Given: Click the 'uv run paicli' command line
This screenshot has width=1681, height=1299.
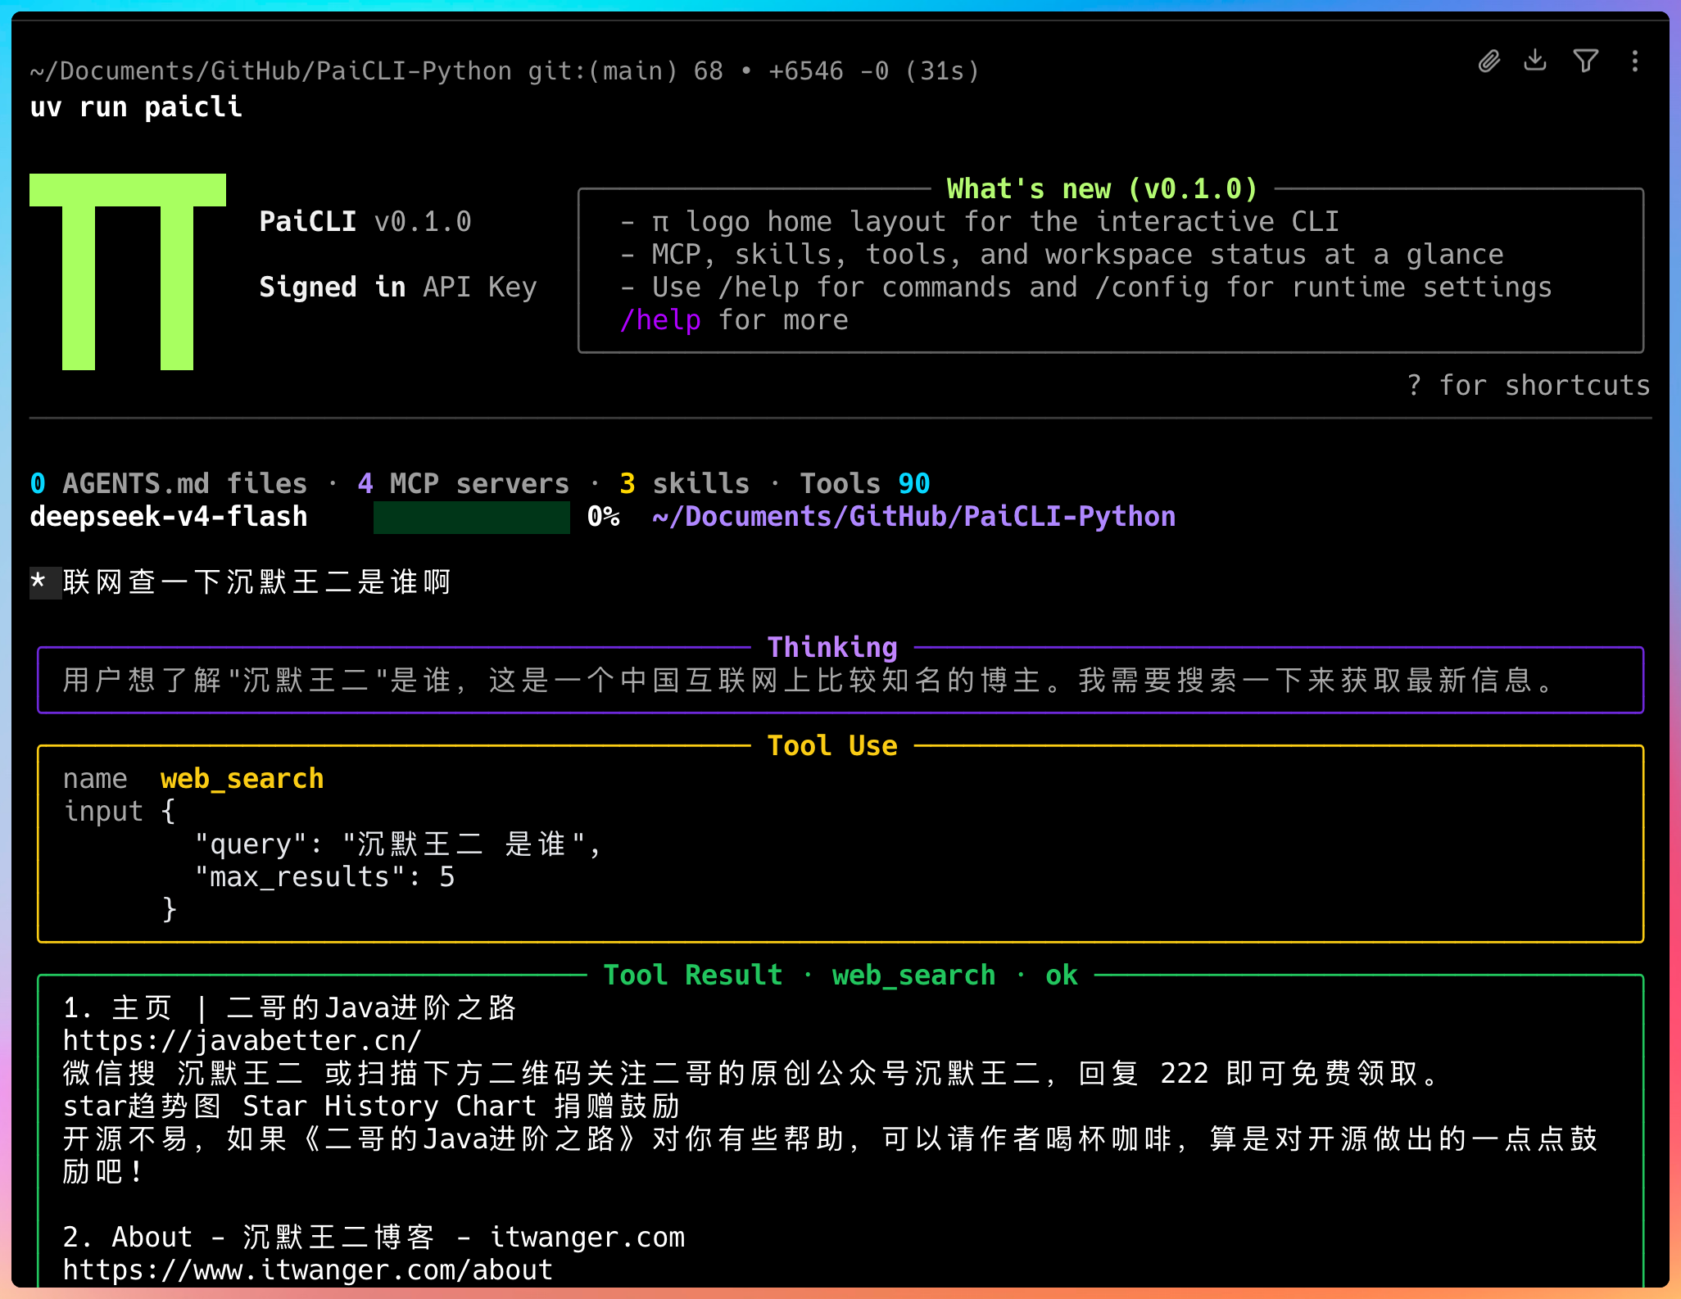Looking at the screenshot, I should click(x=136, y=107).
